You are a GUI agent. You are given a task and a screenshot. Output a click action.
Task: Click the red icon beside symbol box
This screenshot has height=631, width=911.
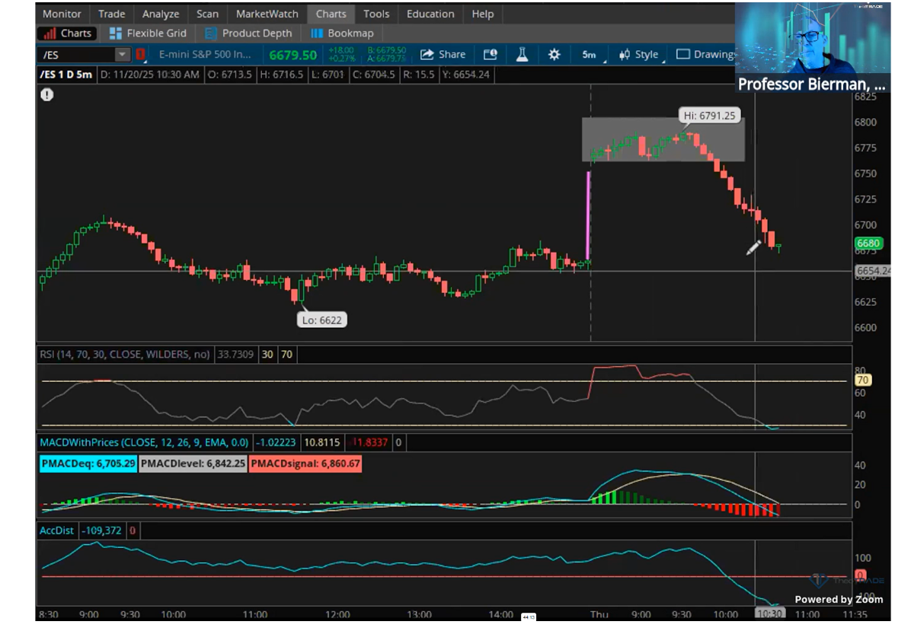click(x=141, y=55)
